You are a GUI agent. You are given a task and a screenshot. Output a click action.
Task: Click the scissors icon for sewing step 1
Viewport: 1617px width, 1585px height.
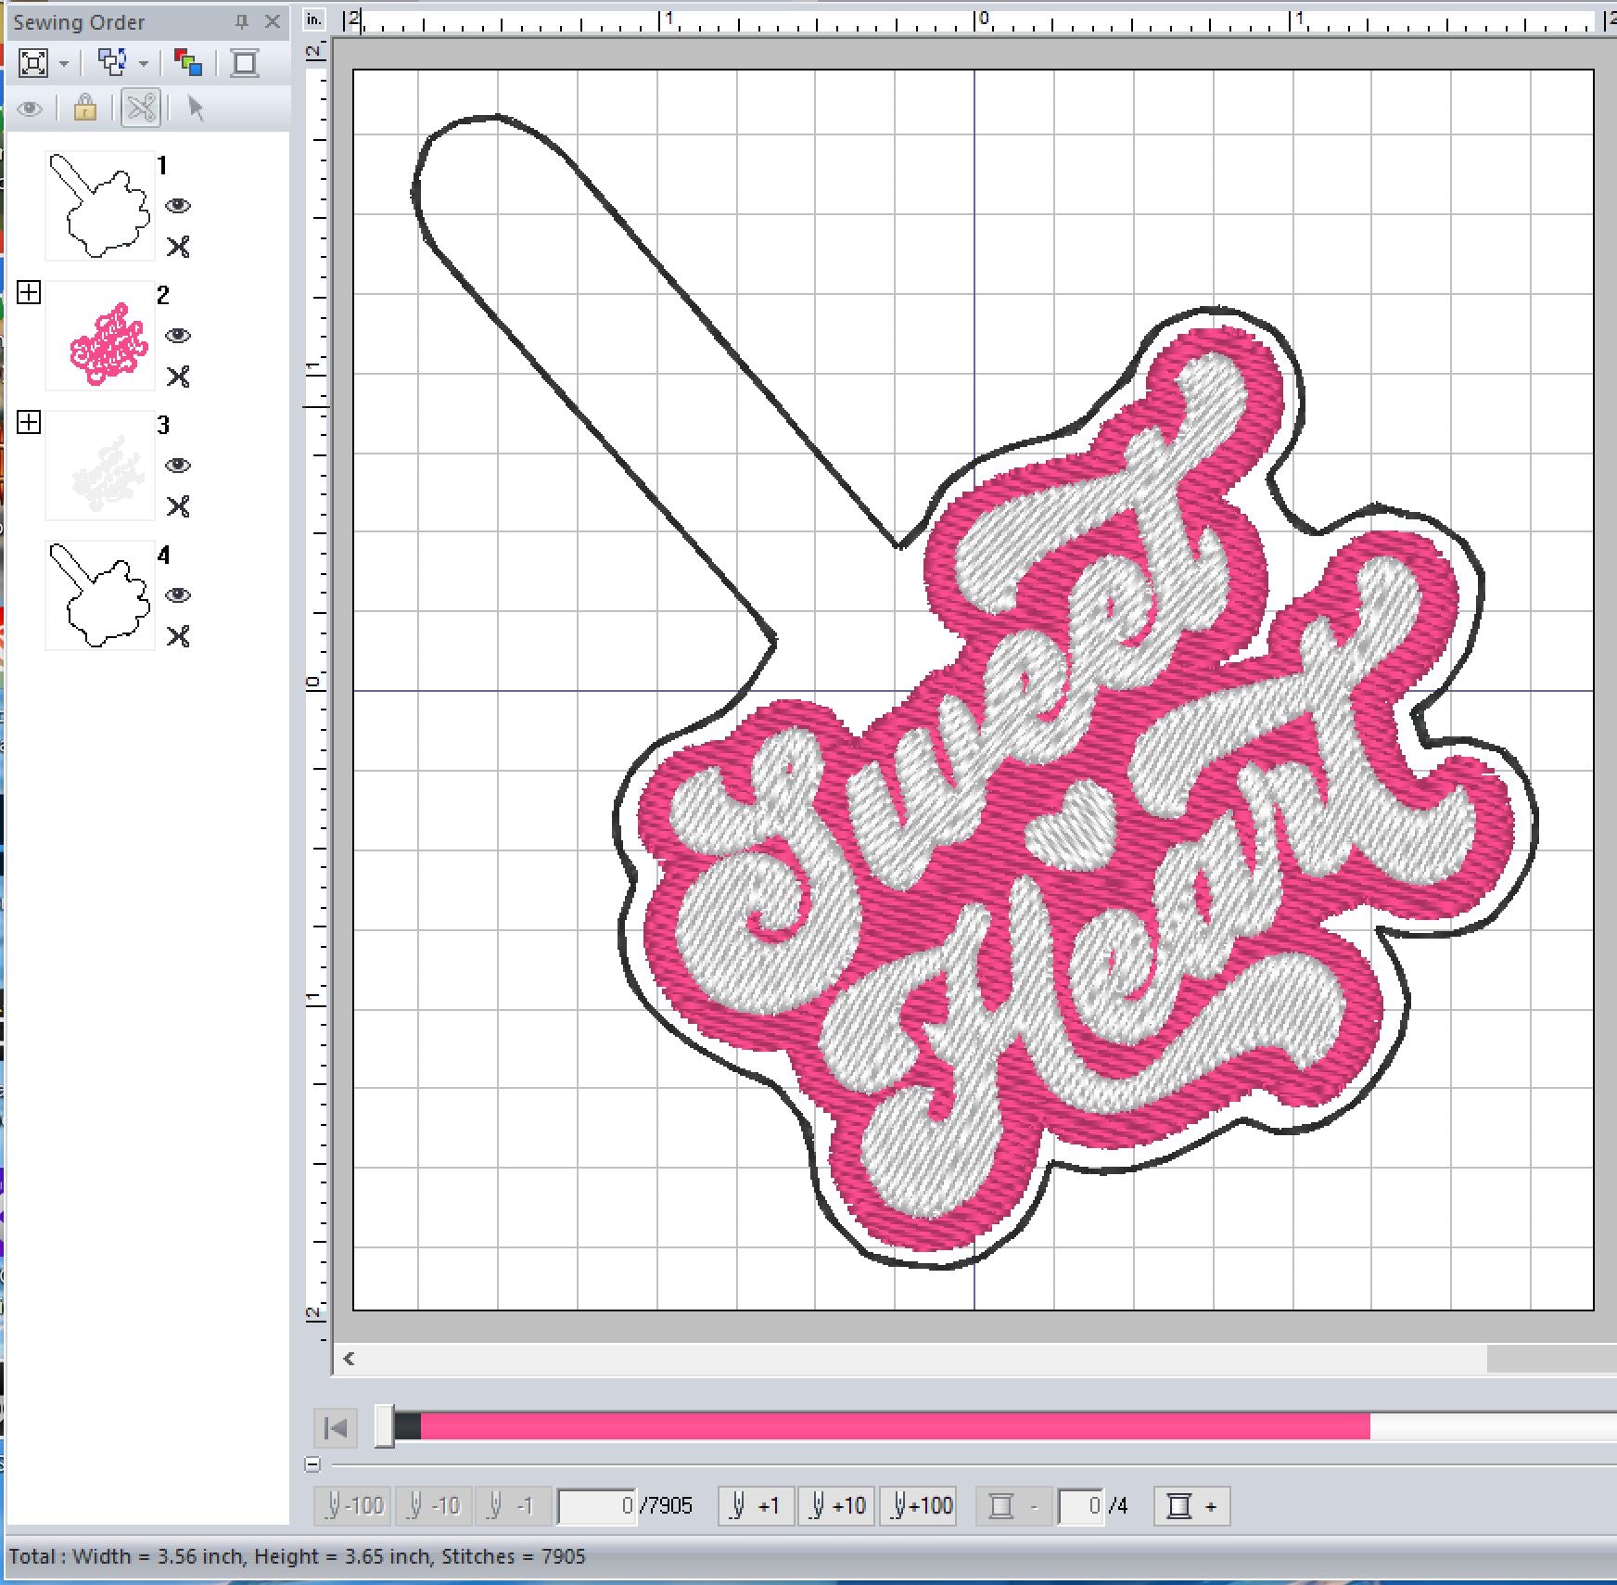(178, 247)
